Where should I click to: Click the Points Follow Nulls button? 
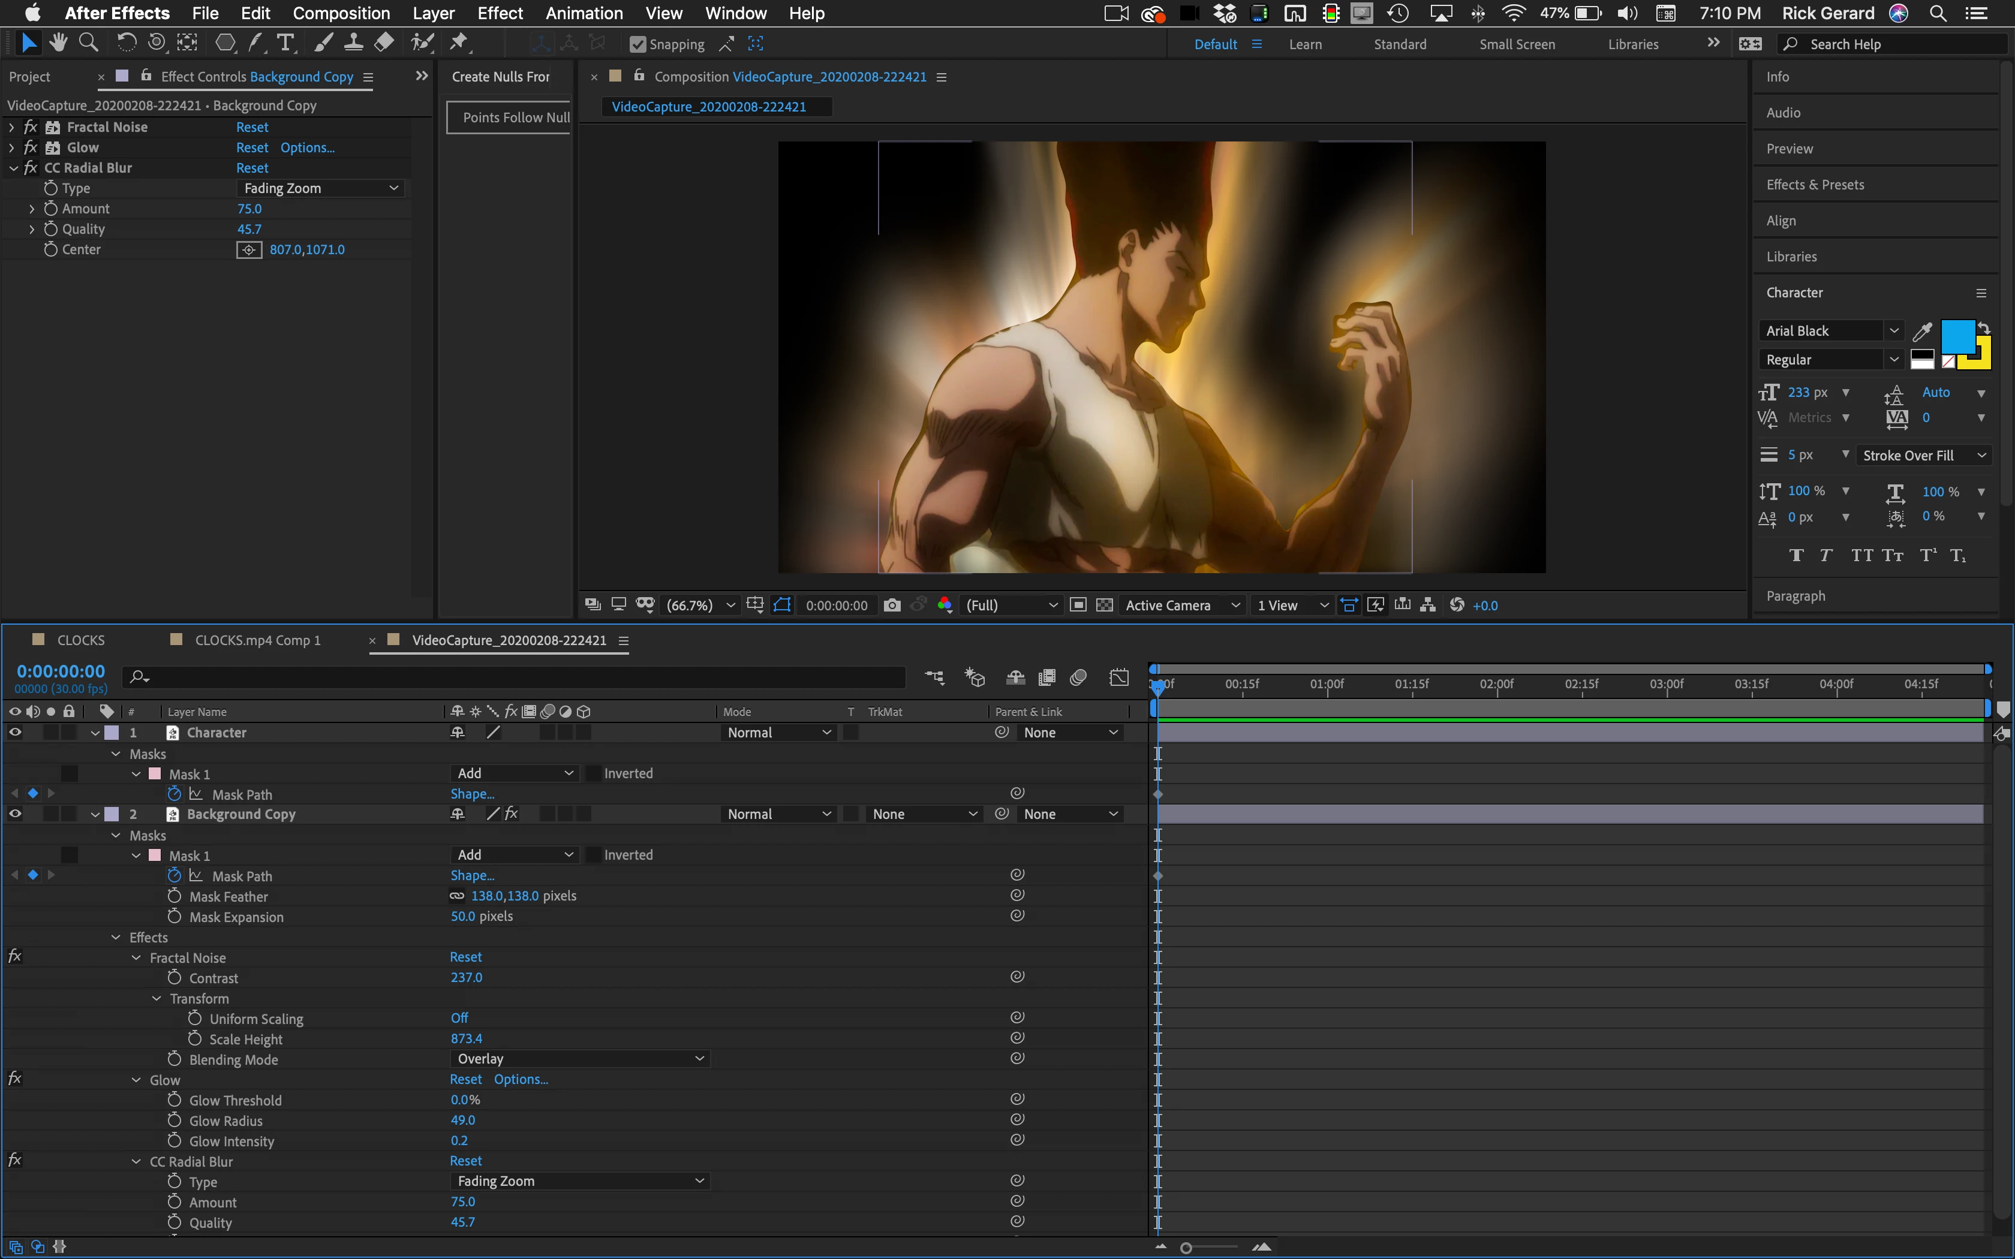pos(510,118)
